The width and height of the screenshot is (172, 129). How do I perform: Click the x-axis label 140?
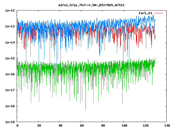click(x=167, y=126)
